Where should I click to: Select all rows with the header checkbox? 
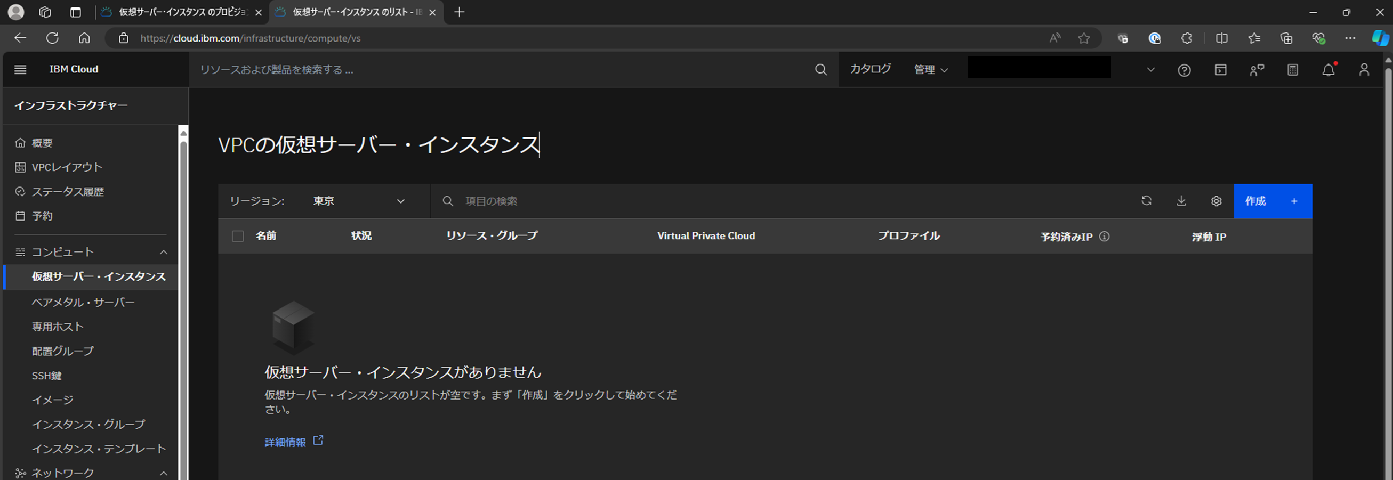[x=237, y=235]
